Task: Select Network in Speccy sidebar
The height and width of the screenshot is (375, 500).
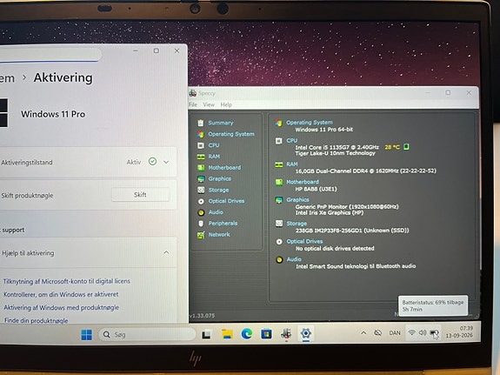Action: [219, 235]
